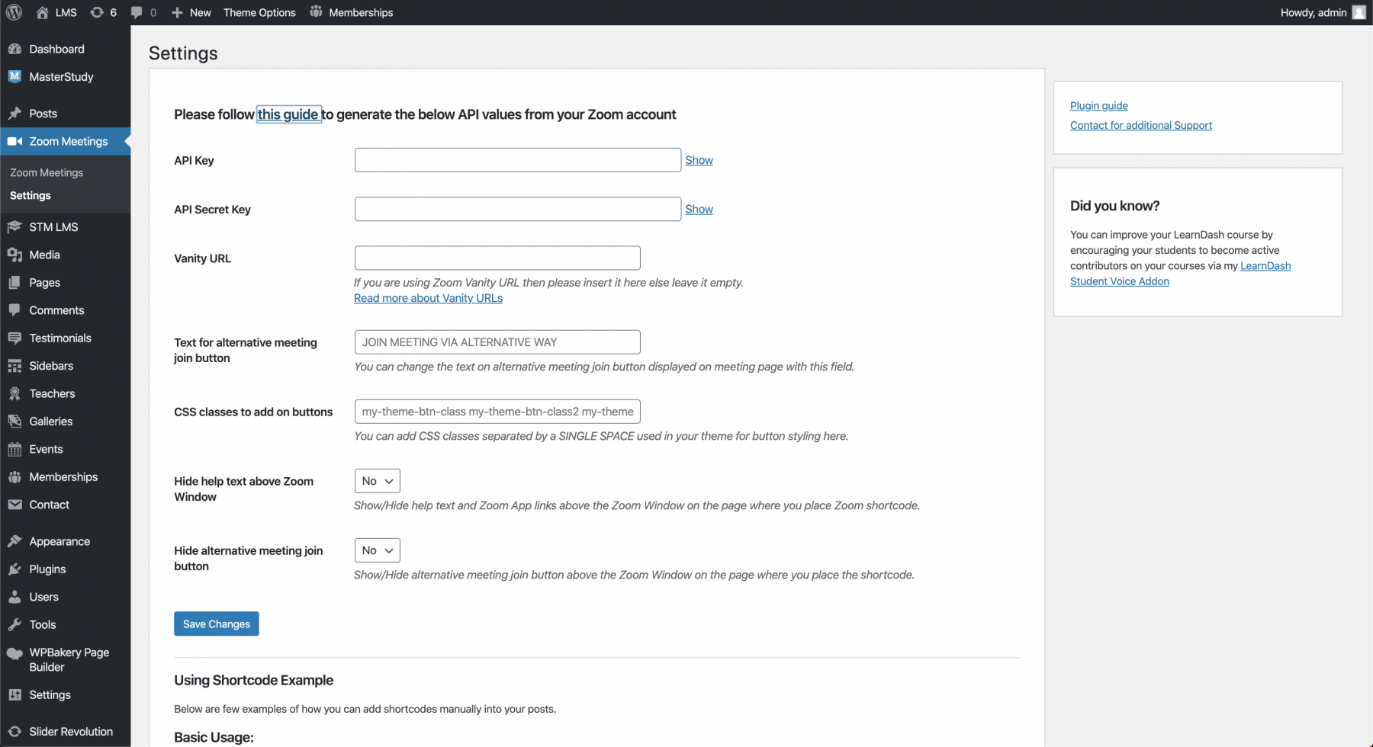
Task: Click the Users person icon
Action: click(14, 597)
